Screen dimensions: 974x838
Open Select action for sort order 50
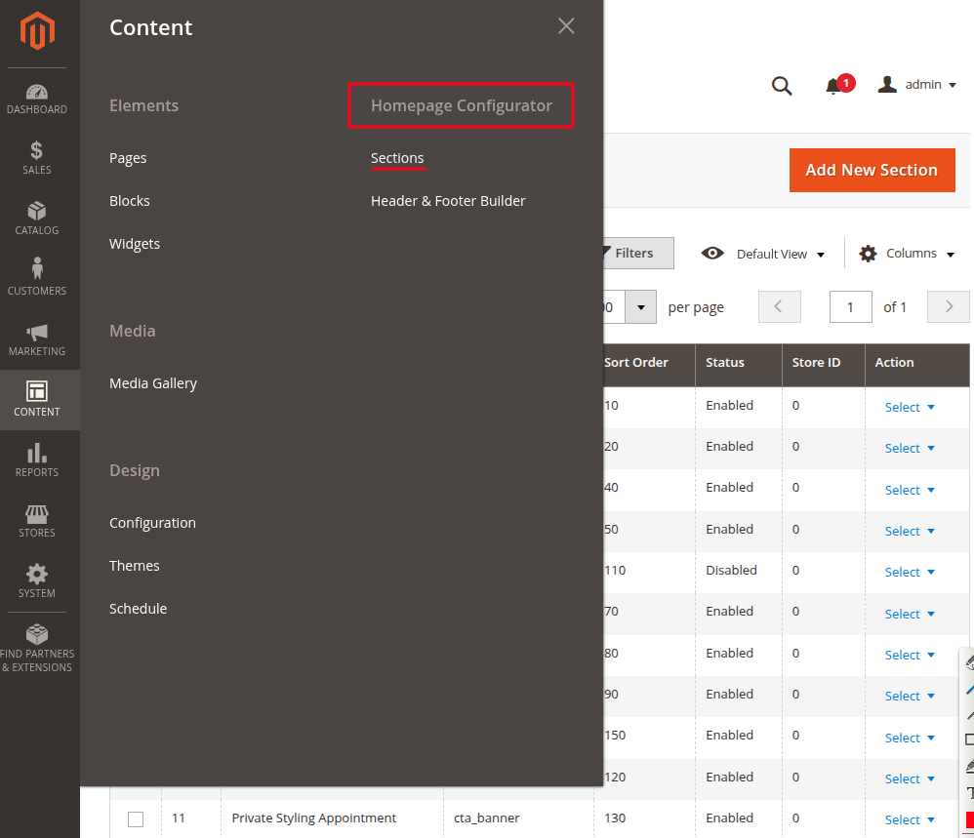[x=910, y=532]
